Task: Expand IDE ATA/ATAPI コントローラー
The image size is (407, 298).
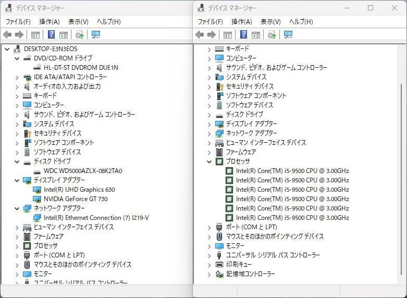Action: (17, 77)
